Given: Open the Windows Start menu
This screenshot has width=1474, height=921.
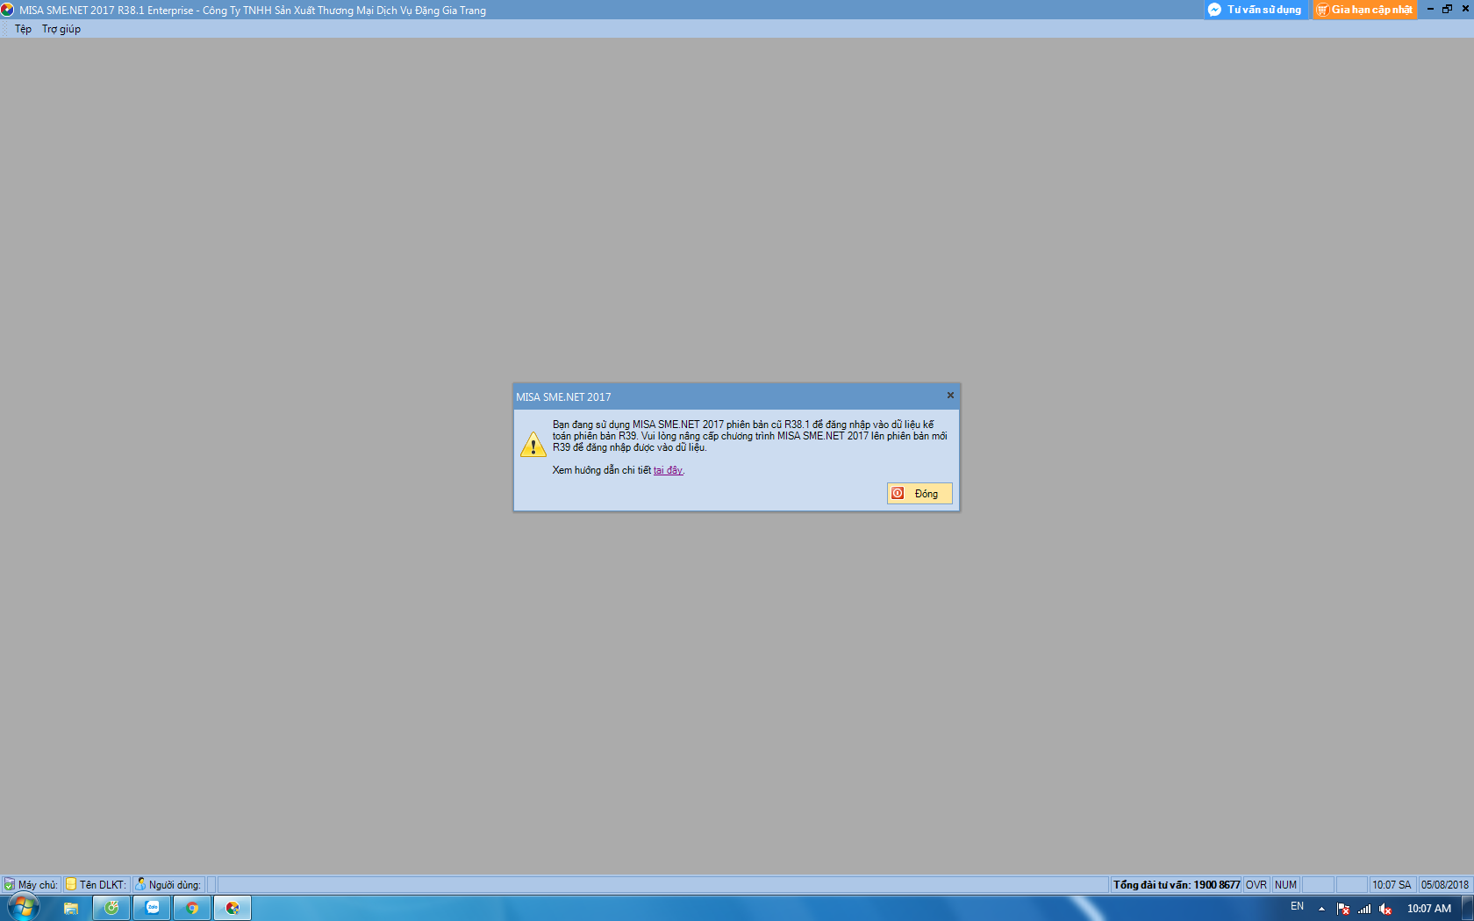Looking at the screenshot, I should click(24, 907).
